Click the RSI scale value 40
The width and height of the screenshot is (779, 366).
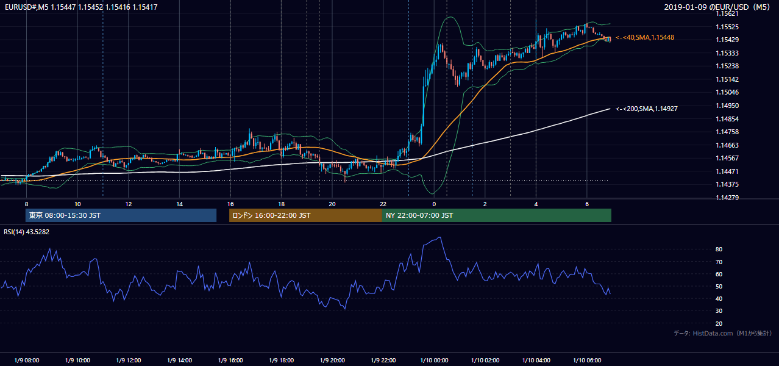719,298
